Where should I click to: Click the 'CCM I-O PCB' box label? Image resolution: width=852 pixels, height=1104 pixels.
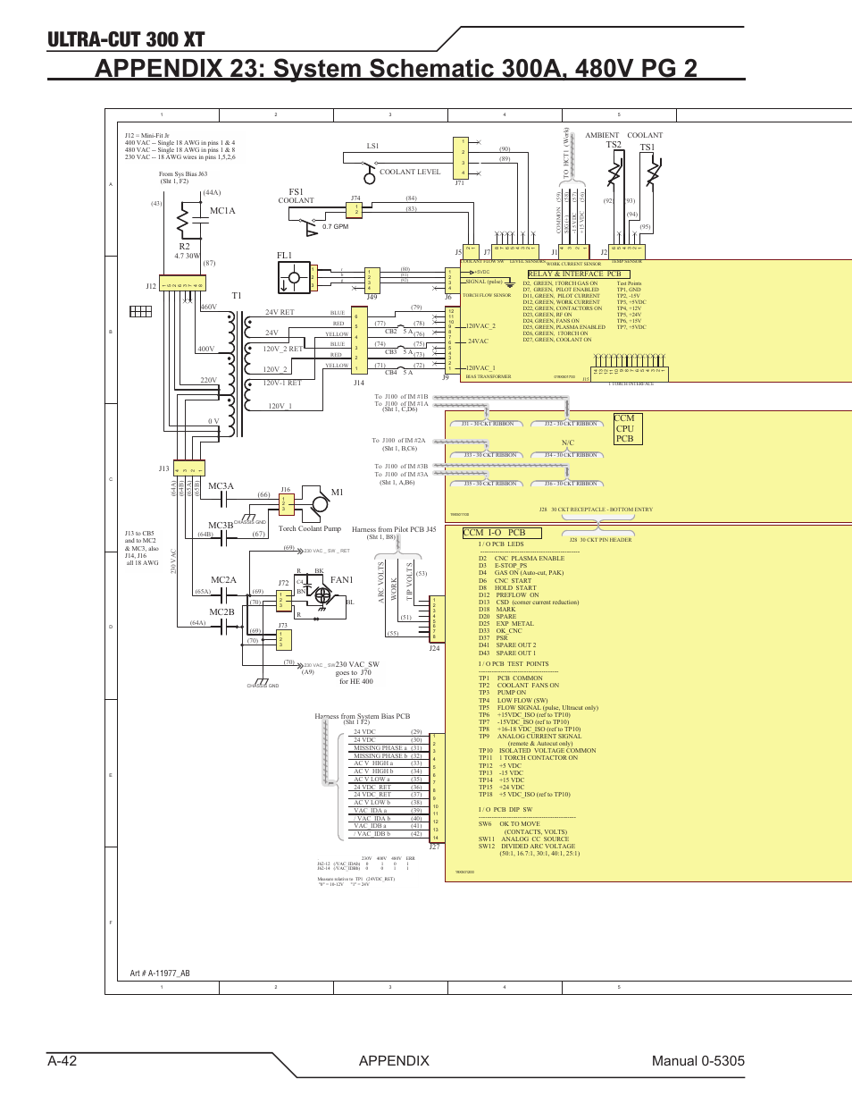502,533
